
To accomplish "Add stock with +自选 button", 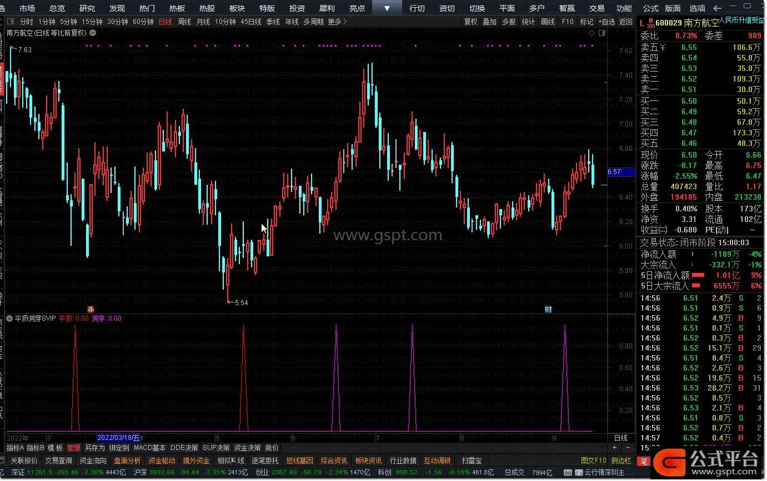I will (x=606, y=22).
